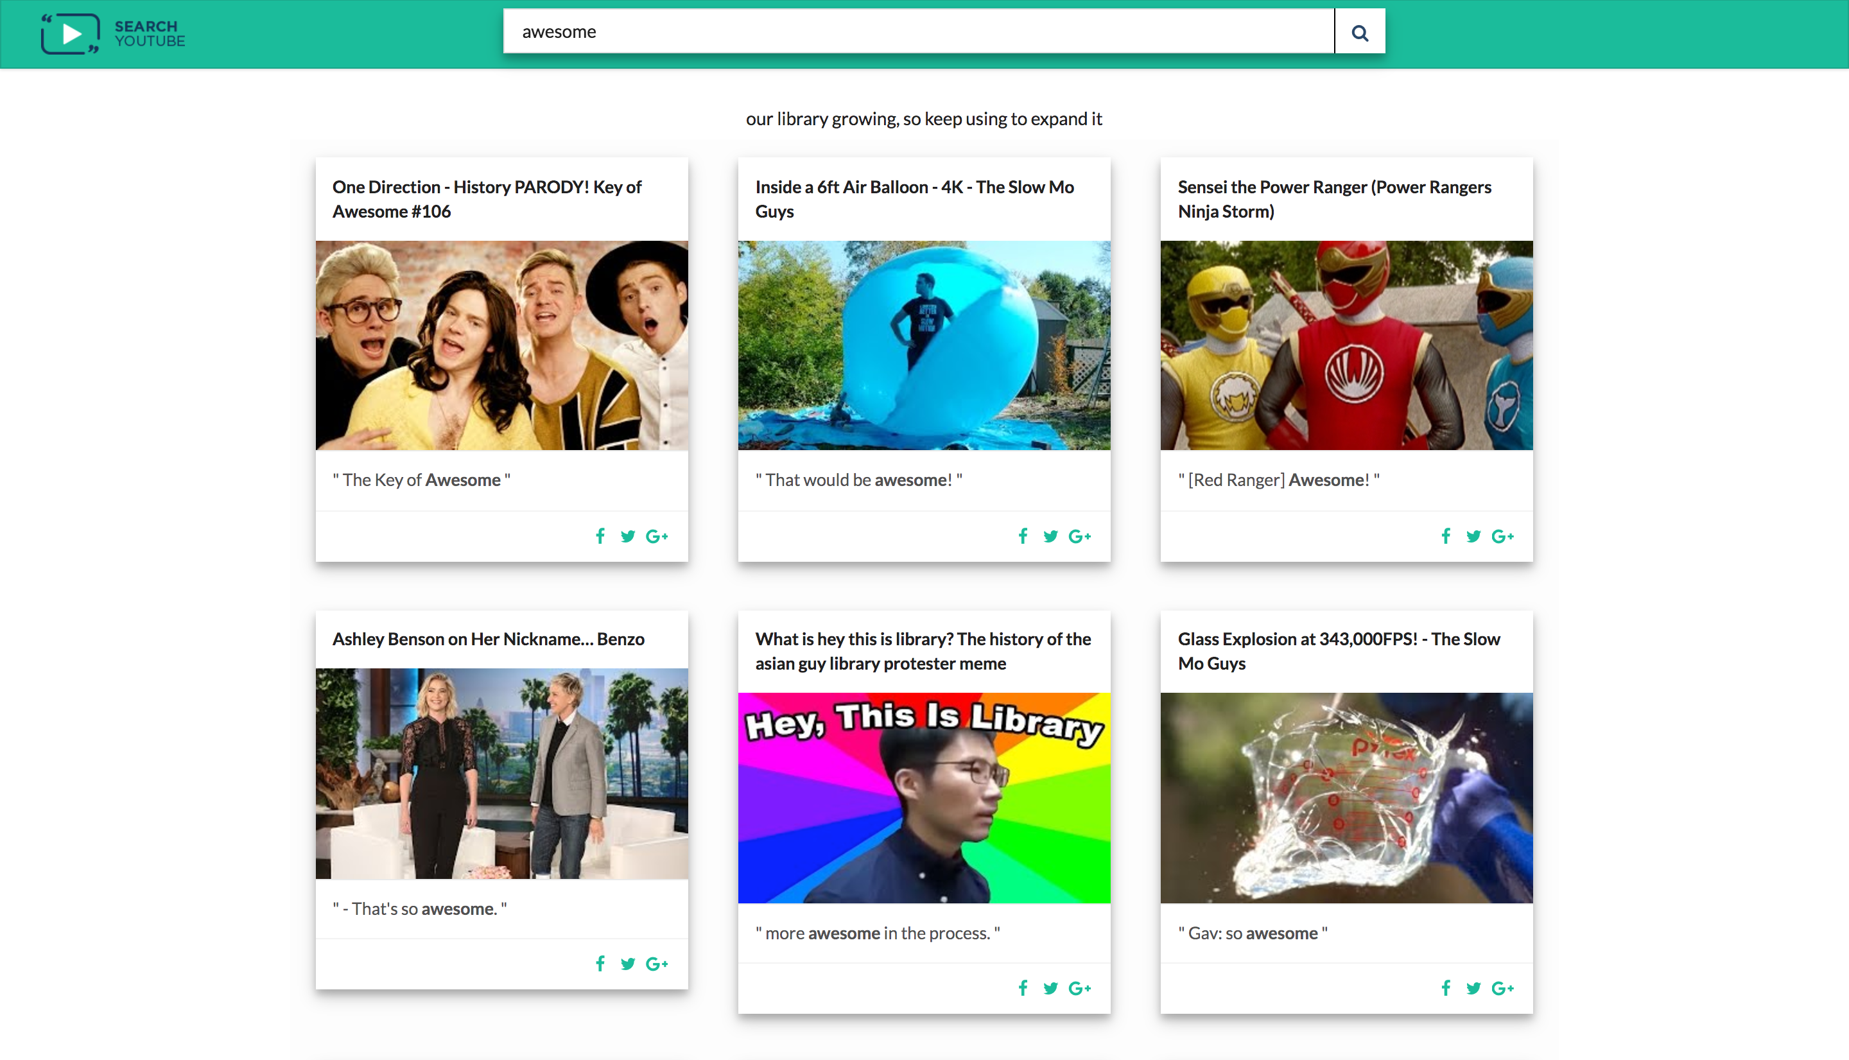This screenshot has width=1849, height=1060.
Task: Share the Air Balloon video on Google+
Action: coord(1081,536)
